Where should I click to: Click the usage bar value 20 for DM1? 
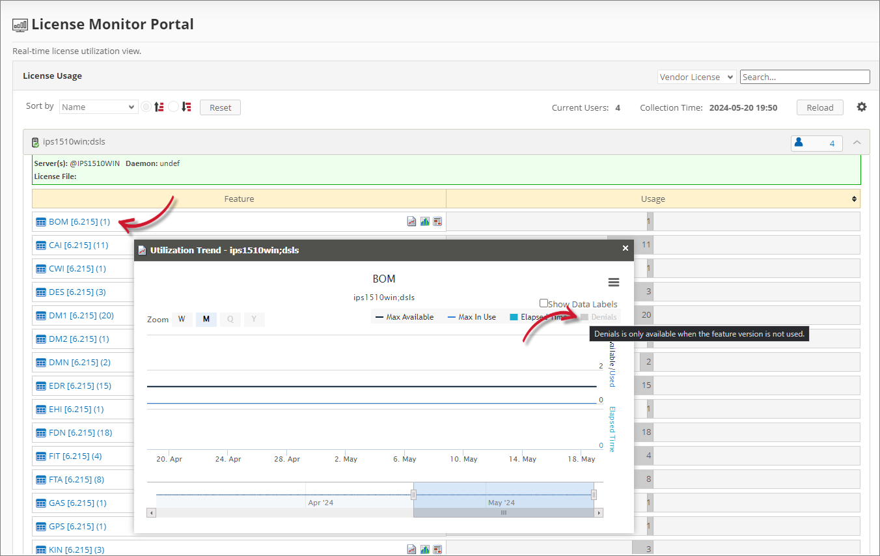coord(646,315)
